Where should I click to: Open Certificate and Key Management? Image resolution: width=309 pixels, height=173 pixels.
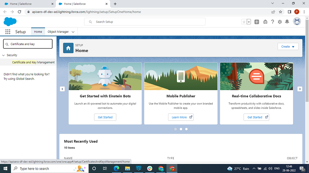pyautogui.click(x=33, y=62)
